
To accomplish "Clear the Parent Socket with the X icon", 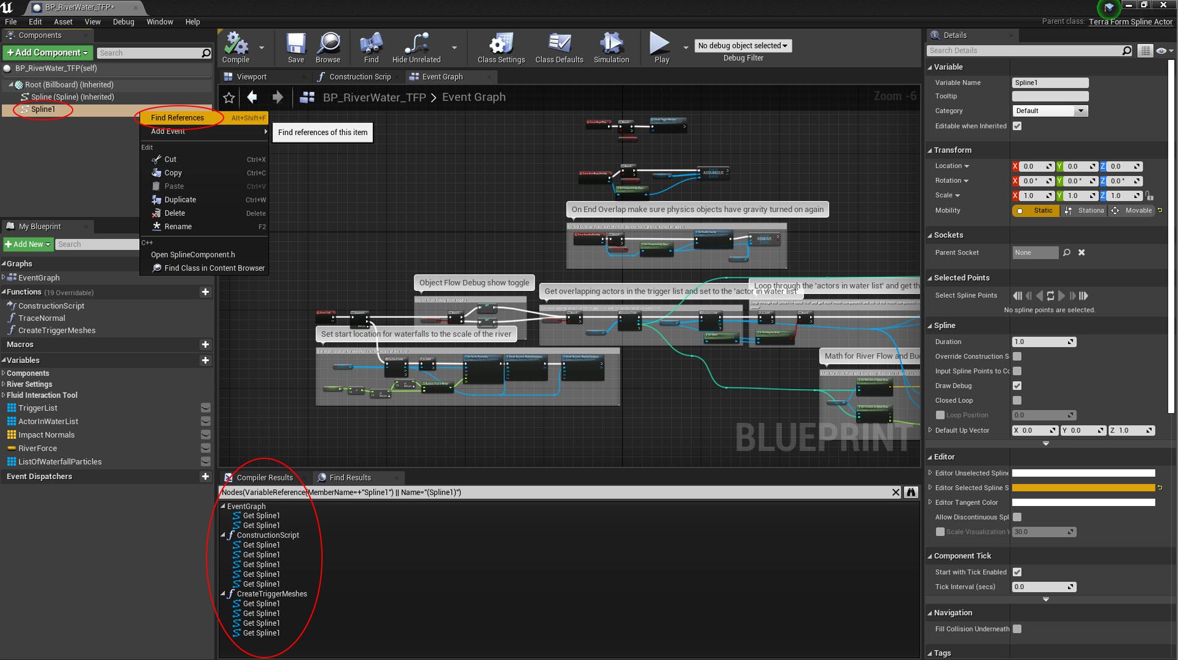I will pyautogui.click(x=1081, y=252).
